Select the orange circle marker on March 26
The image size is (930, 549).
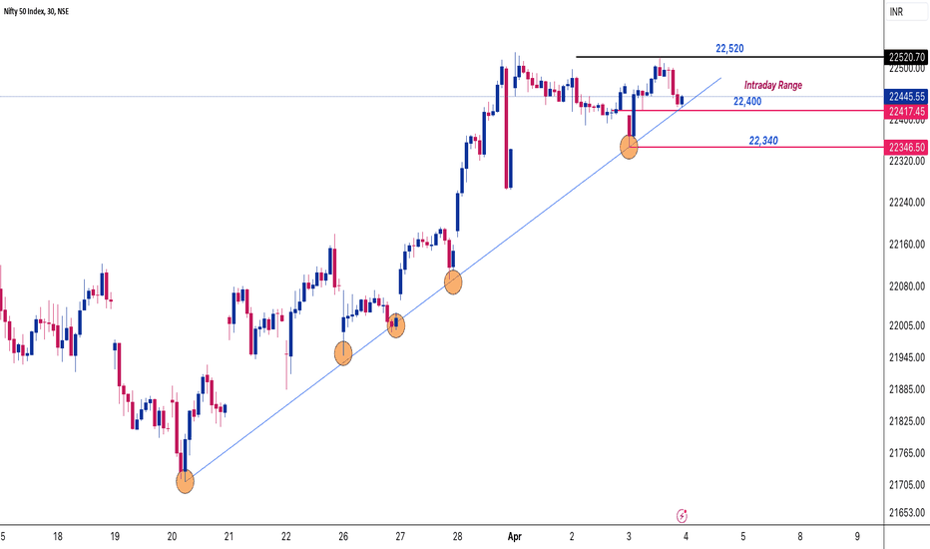tap(343, 353)
